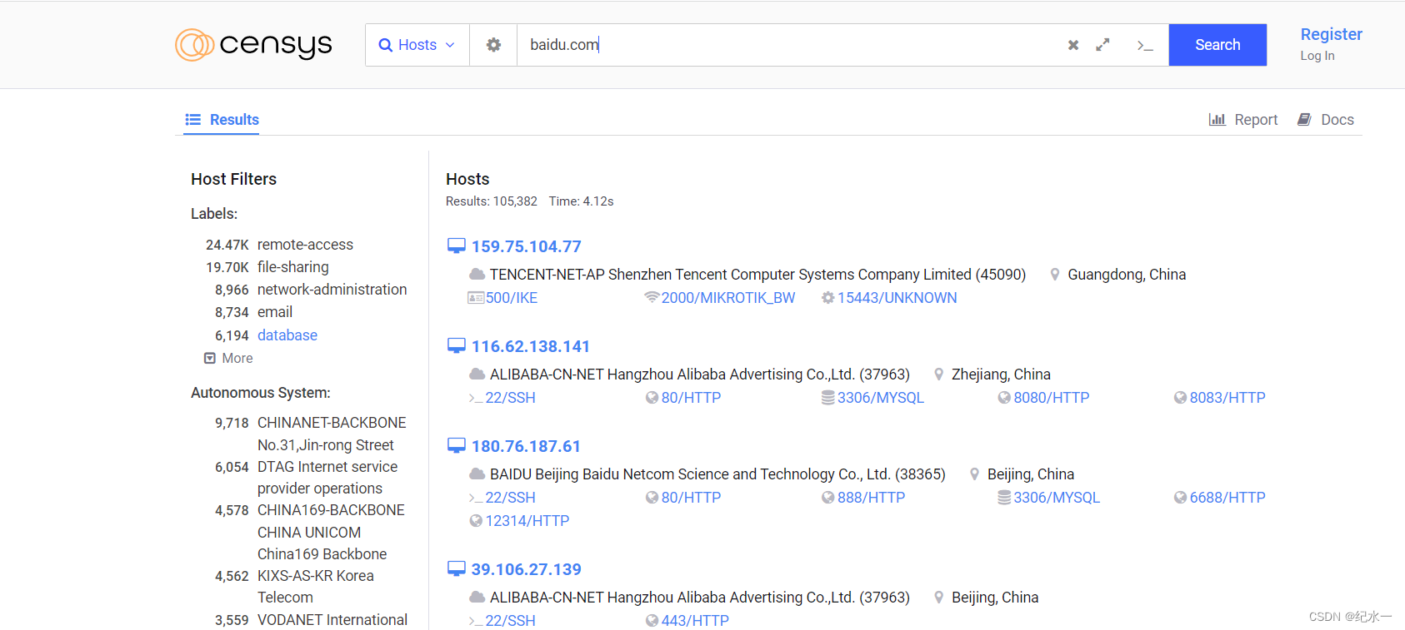
Task: Click the Guangdong, China location text
Action: (x=1127, y=275)
